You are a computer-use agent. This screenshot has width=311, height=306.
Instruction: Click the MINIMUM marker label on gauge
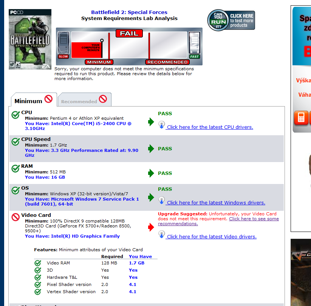click(99, 62)
